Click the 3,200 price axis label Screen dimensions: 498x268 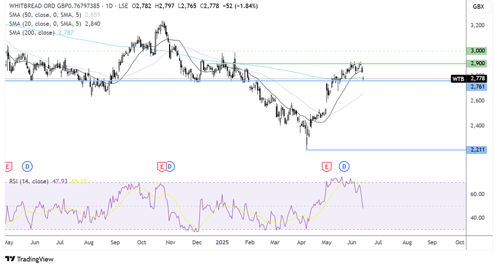click(477, 25)
